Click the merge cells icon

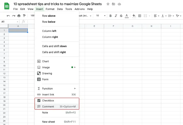coord(145,16)
